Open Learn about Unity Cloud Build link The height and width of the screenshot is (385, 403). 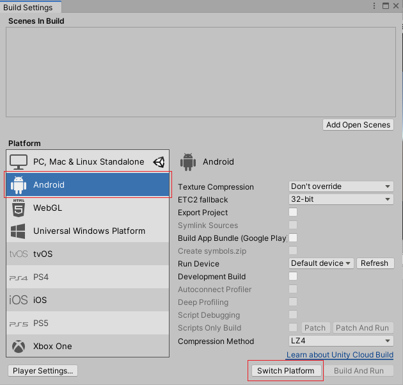click(x=340, y=355)
